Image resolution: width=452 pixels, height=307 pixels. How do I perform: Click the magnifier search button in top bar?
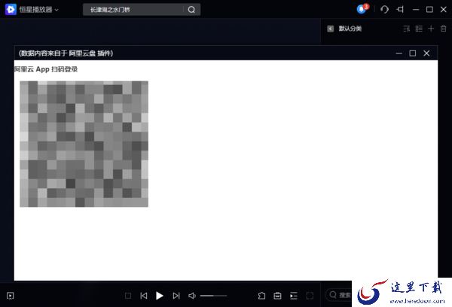pyautogui.click(x=191, y=10)
